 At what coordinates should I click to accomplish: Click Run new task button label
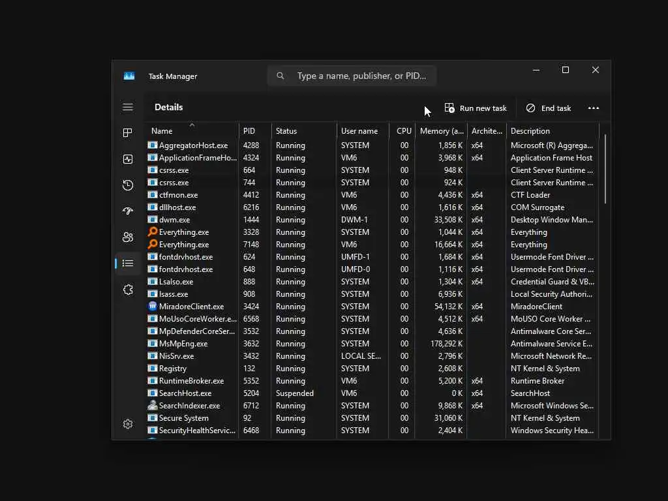[483, 108]
